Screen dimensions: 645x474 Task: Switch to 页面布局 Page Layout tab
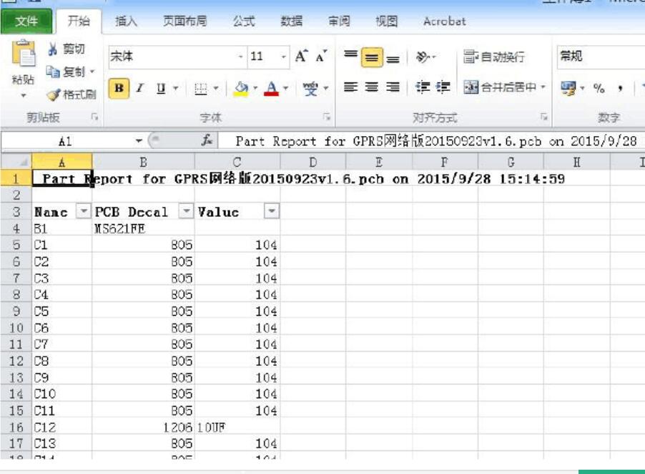coord(184,21)
